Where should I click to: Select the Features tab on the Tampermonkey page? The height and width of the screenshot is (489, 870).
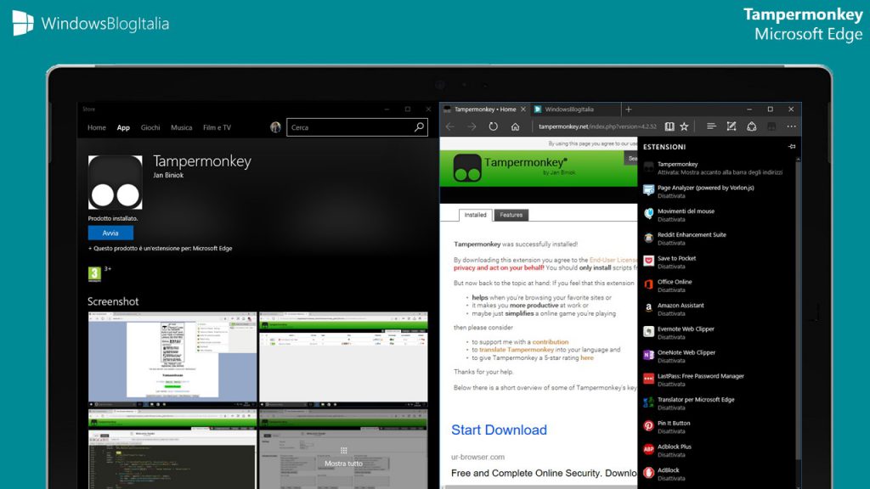click(511, 215)
